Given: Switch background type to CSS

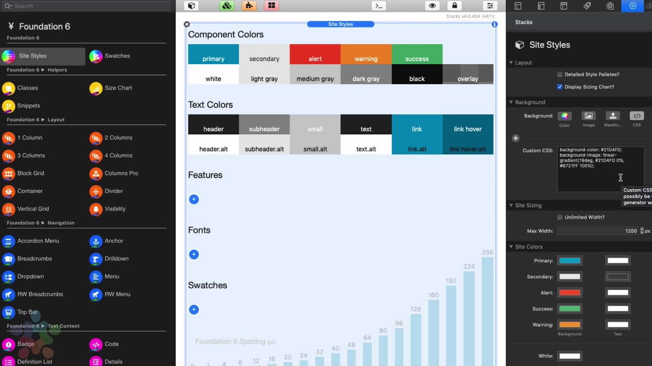Looking at the screenshot, I should click(x=637, y=116).
